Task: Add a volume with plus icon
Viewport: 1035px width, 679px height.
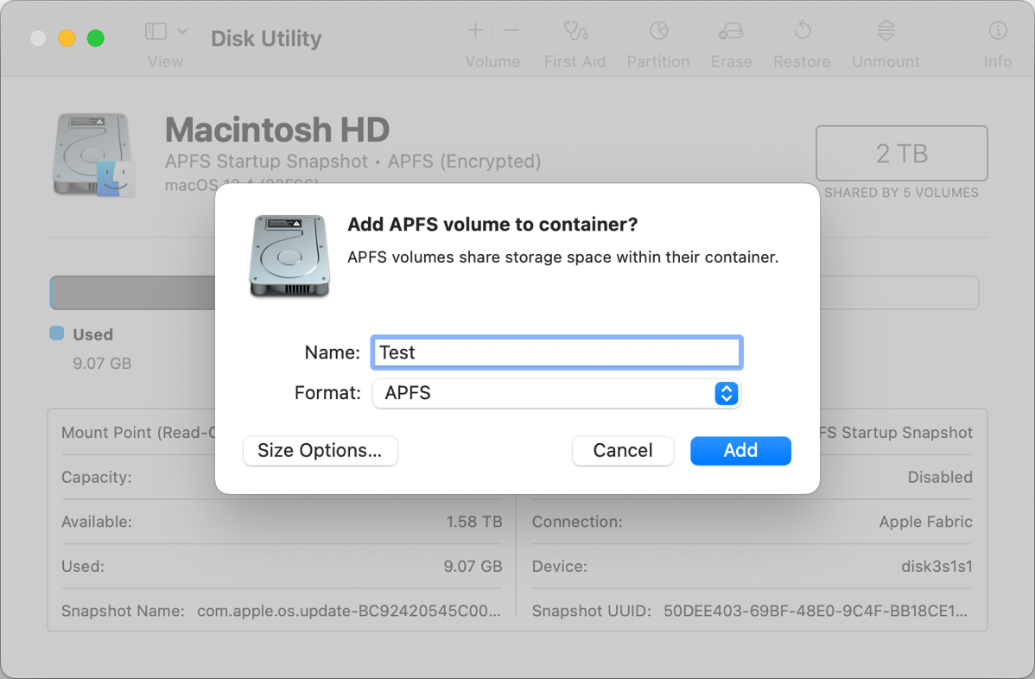Action: 475,31
